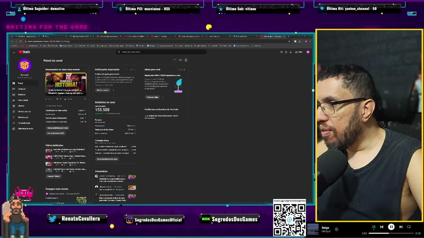The width and height of the screenshot is (424, 238).
Task: Open the third comment in Comentários
Action: [115, 197]
